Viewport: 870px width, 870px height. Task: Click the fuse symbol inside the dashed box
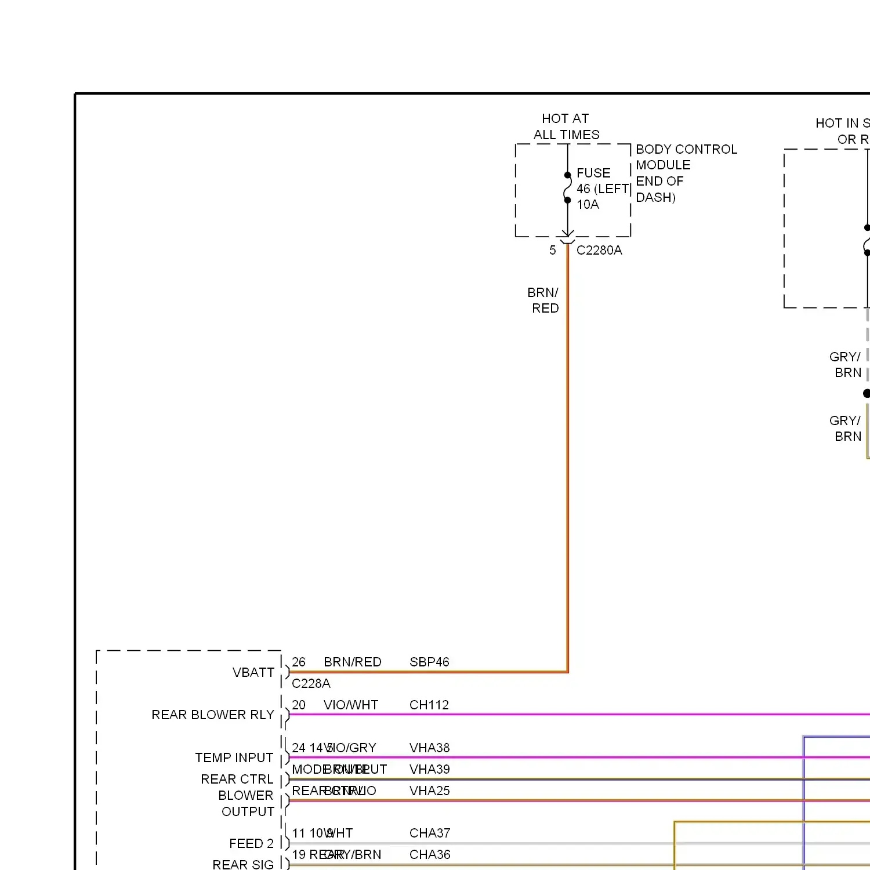(567, 187)
